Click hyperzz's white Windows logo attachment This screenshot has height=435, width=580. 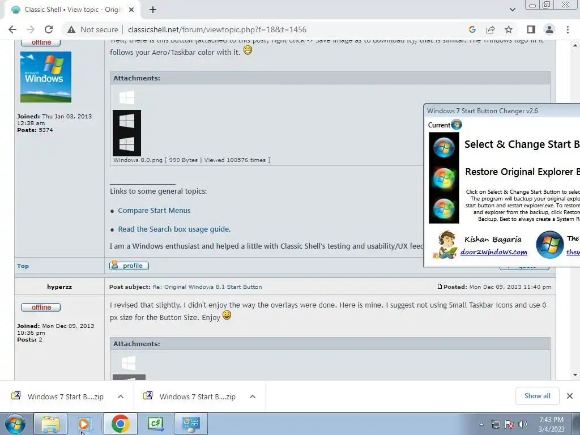pos(129,363)
